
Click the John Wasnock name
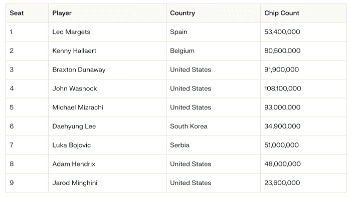click(x=75, y=88)
